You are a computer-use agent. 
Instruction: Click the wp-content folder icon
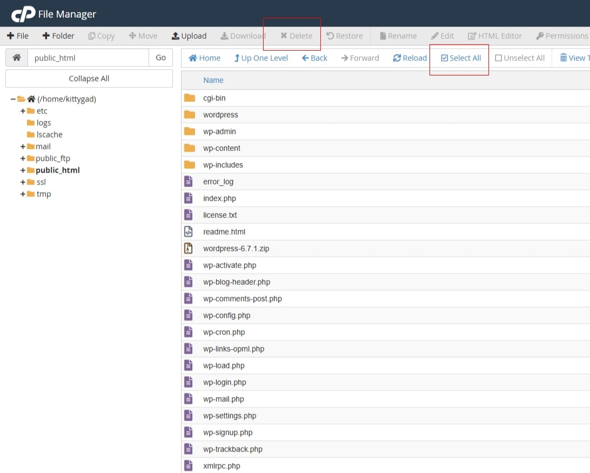pyautogui.click(x=190, y=148)
